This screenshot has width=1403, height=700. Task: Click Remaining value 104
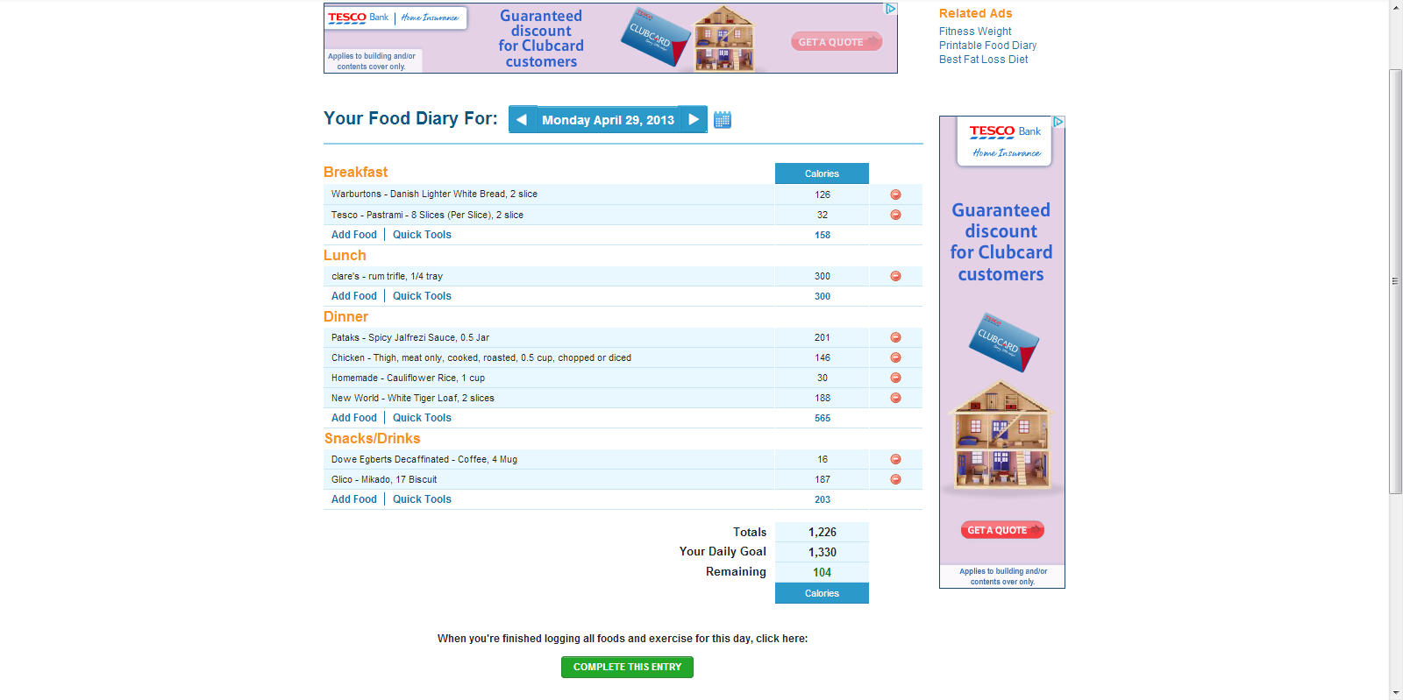822,572
